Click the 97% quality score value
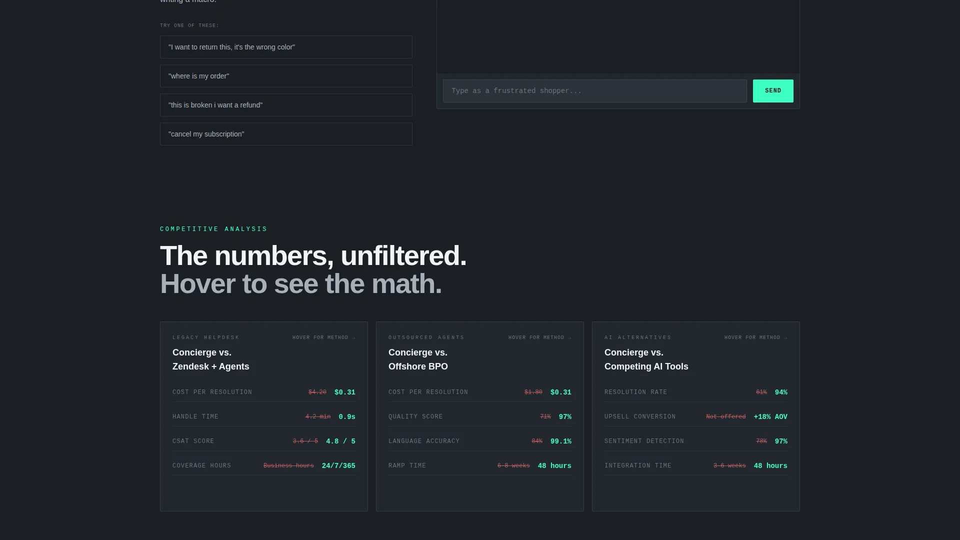This screenshot has width=960, height=540. coord(565,417)
